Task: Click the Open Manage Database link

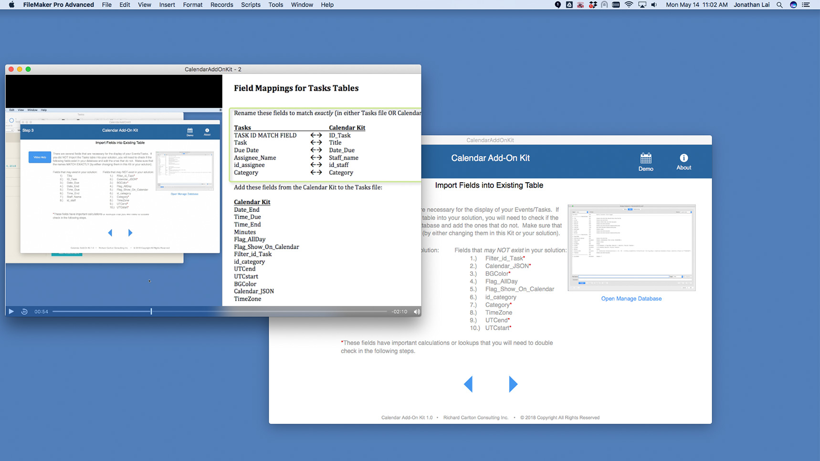Action: [x=631, y=299]
